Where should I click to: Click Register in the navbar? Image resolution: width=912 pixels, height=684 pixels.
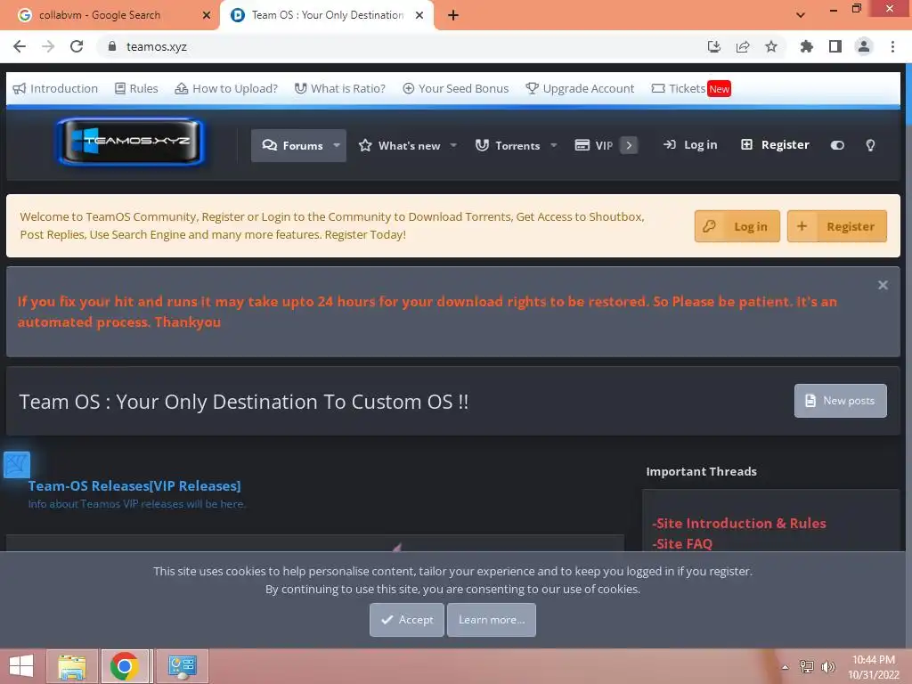(x=775, y=145)
